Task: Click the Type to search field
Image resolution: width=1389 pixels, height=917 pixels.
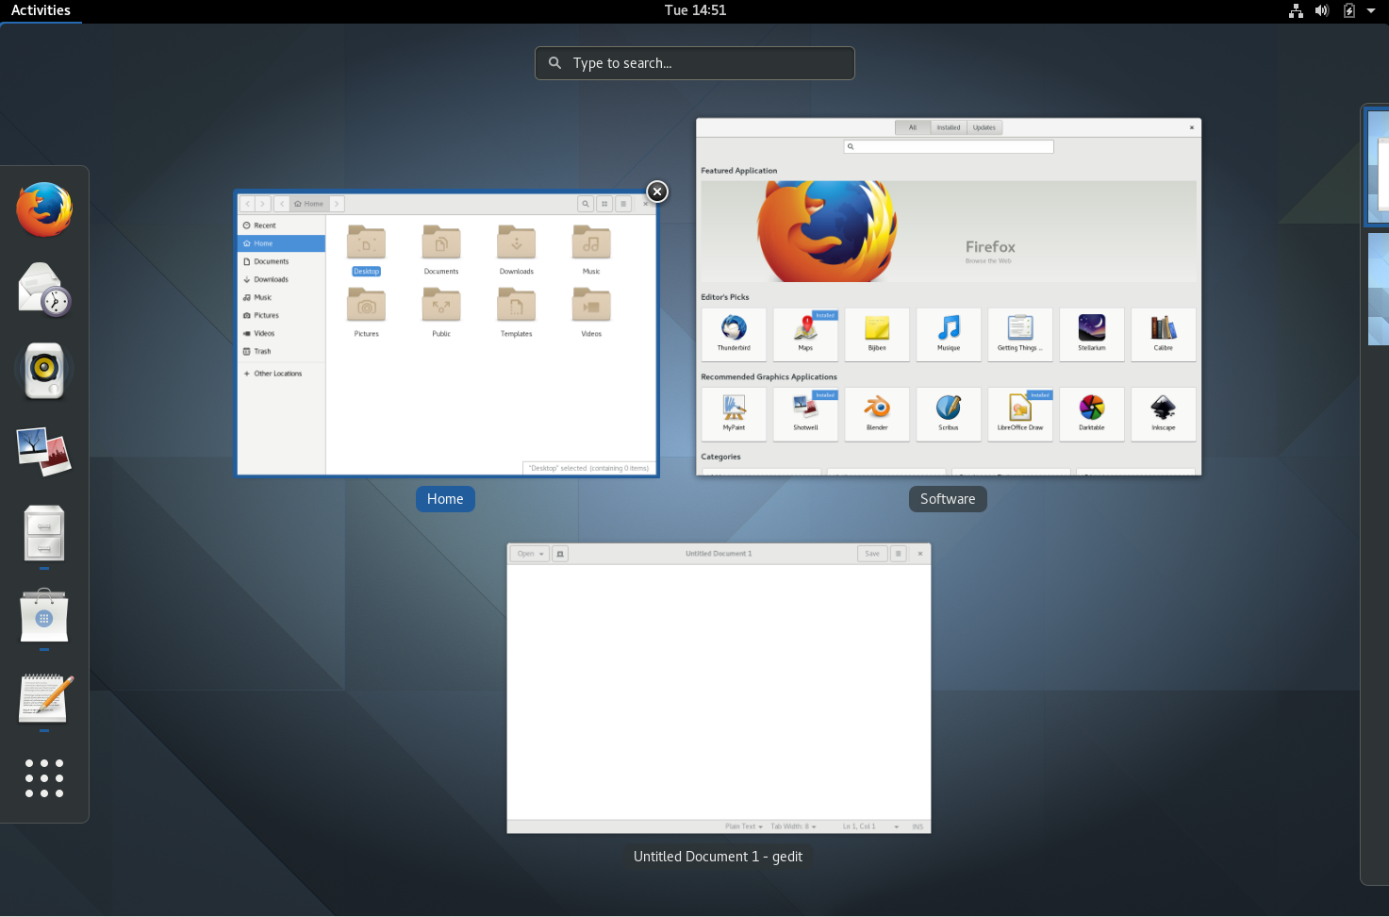Action: tap(695, 63)
